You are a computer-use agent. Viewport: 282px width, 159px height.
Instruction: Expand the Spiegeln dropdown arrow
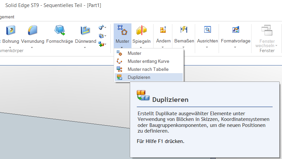click(x=141, y=47)
